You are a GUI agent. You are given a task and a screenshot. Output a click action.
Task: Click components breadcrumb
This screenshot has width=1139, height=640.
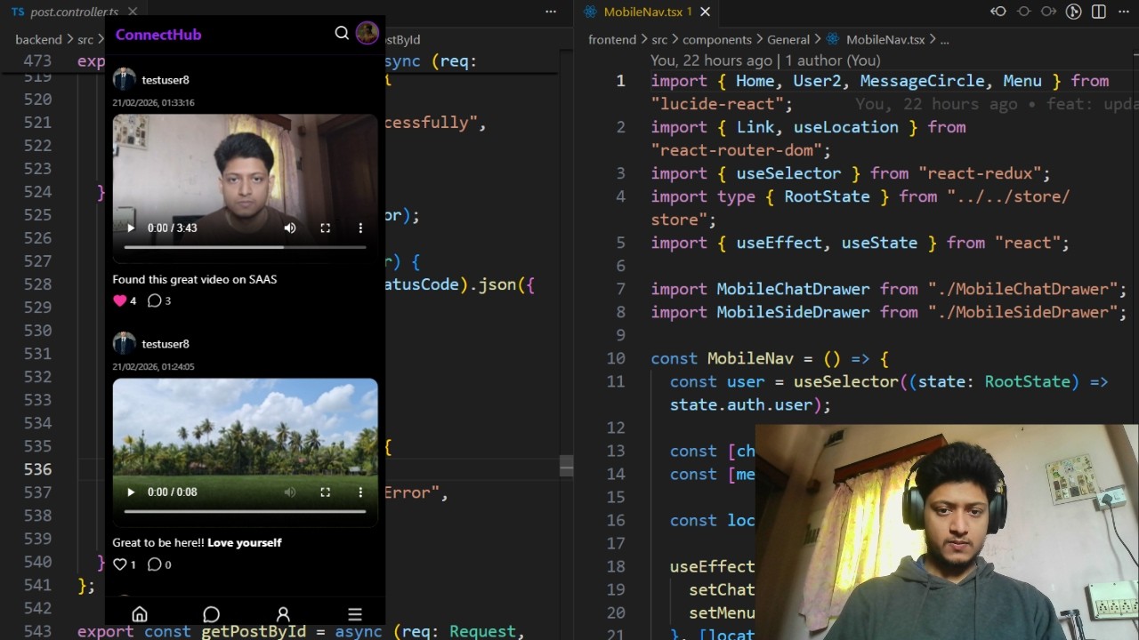coord(717,40)
